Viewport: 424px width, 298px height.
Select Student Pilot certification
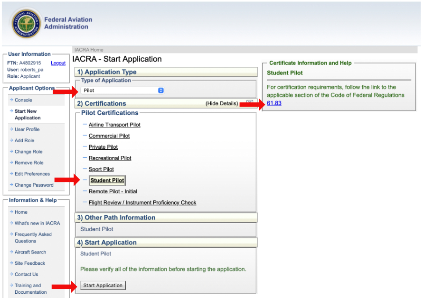(x=107, y=181)
